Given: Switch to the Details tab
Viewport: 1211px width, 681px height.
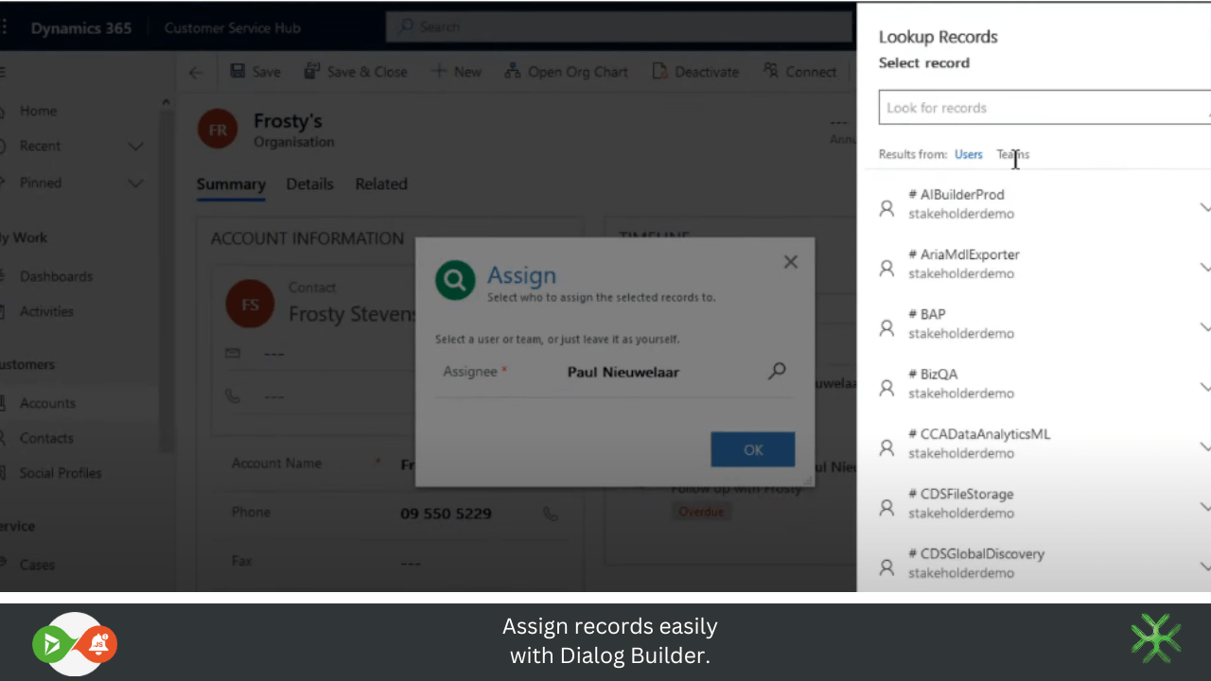Looking at the screenshot, I should [x=309, y=184].
